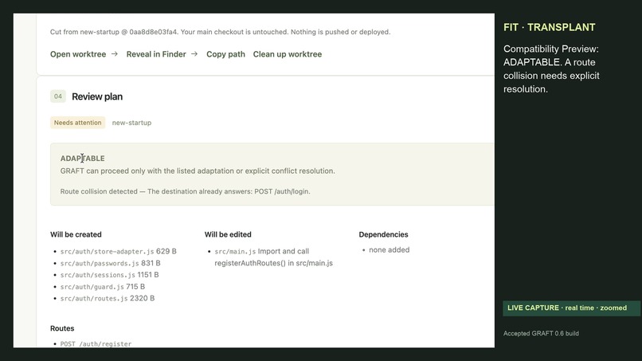The image size is (642, 361).
Task: Click the Will be edited heading
Action: 228,234
